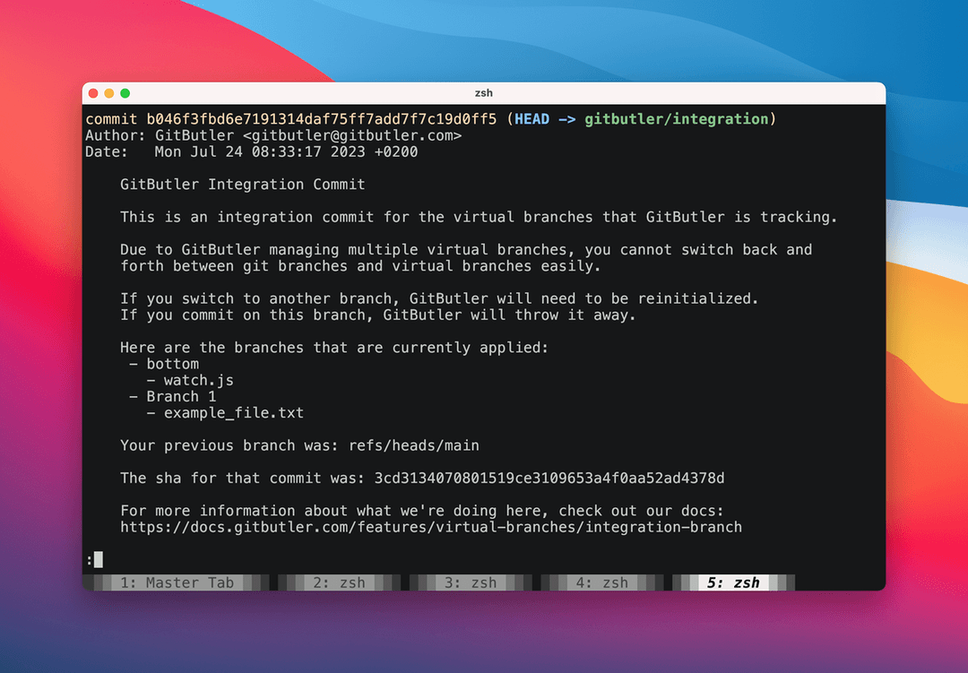Click the green zoom button

(x=125, y=92)
